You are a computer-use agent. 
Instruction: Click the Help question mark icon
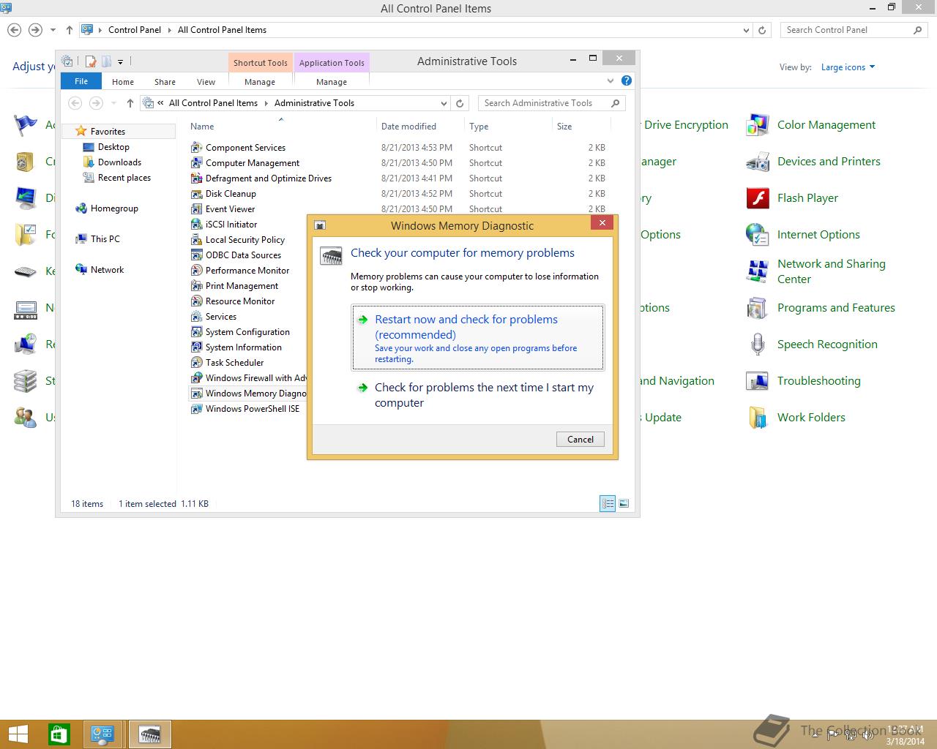(x=627, y=81)
